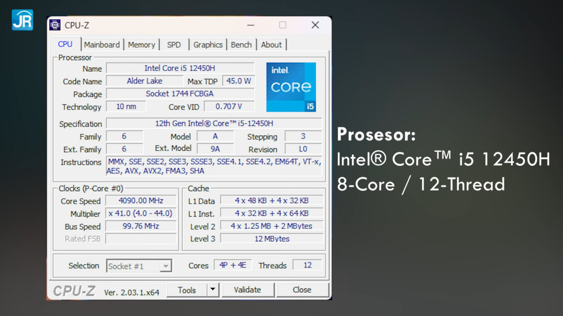Click the Bus Speed value '99.76 MHz'
563x316 pixels.
(x=141, y=226)
